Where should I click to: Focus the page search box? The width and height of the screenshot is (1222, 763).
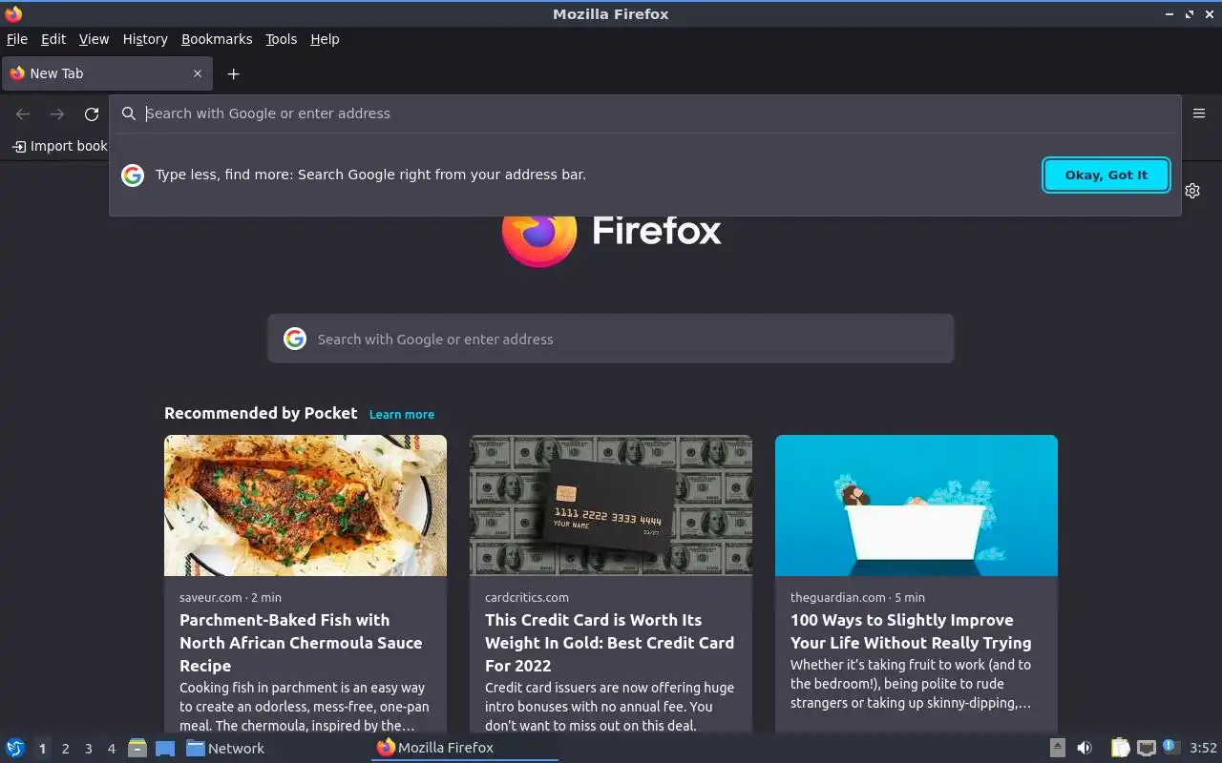click(x=611, y=339)
